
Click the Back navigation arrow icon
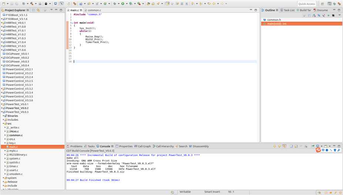click(x=214, y=4)
